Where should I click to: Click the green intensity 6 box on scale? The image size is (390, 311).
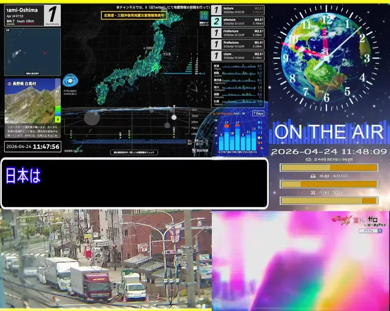click(x=58, y=119)
